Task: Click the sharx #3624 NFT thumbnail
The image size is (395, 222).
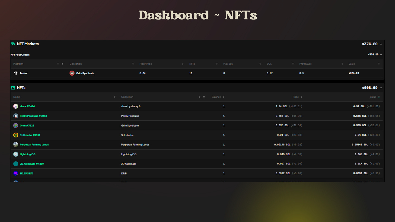Action: (16, 106)
